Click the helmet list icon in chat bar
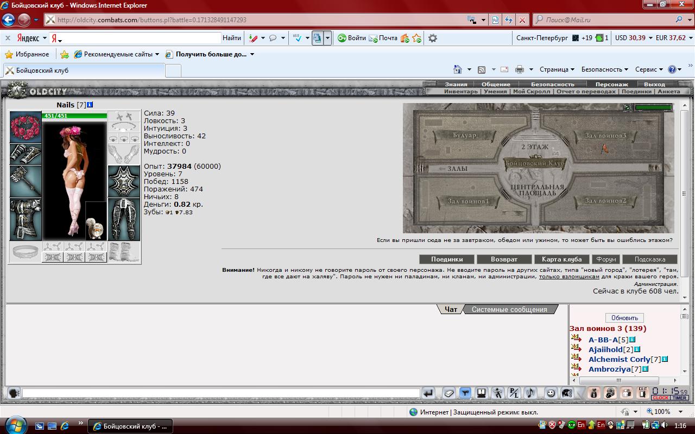The image size is (695, 434). click(567, 393)
